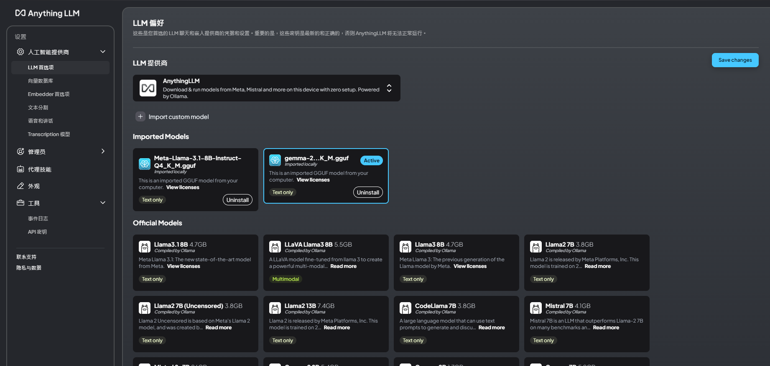Viewport: 770px width, 366px height.
Task: Click the LLaVA Llama3 8B llama icon
Action: pyautogui.click(x=275, y=247)
